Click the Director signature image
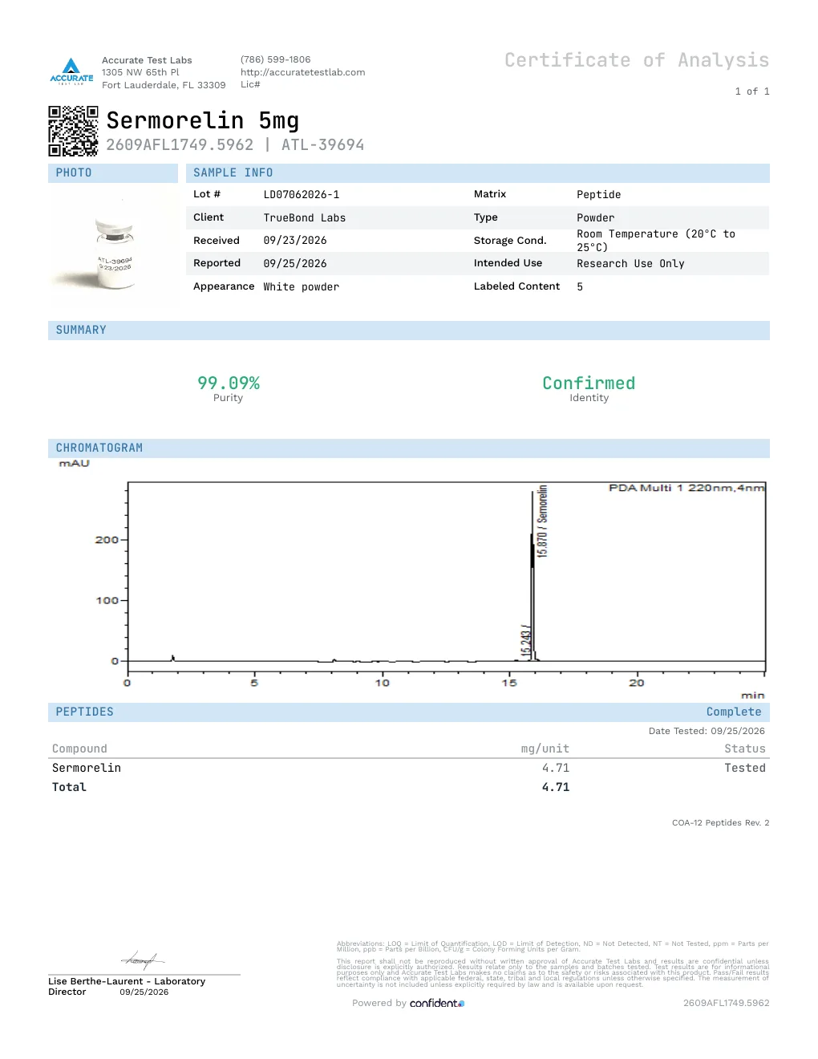This screenshot has width=818, height=1059. [x=143, y=960]
